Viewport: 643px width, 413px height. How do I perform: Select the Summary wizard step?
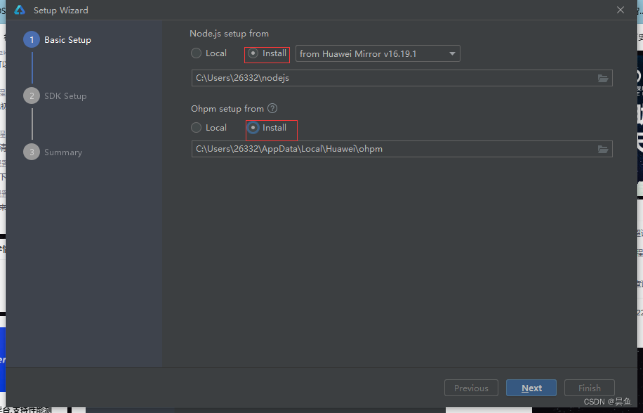point(53,152)
